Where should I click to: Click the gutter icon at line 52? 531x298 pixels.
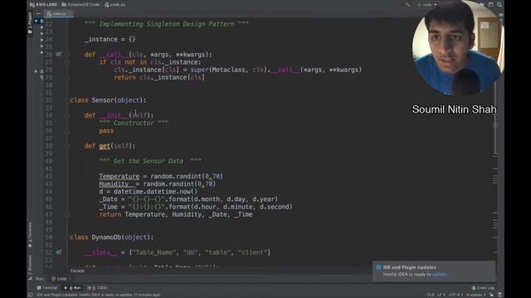[59, 252]
